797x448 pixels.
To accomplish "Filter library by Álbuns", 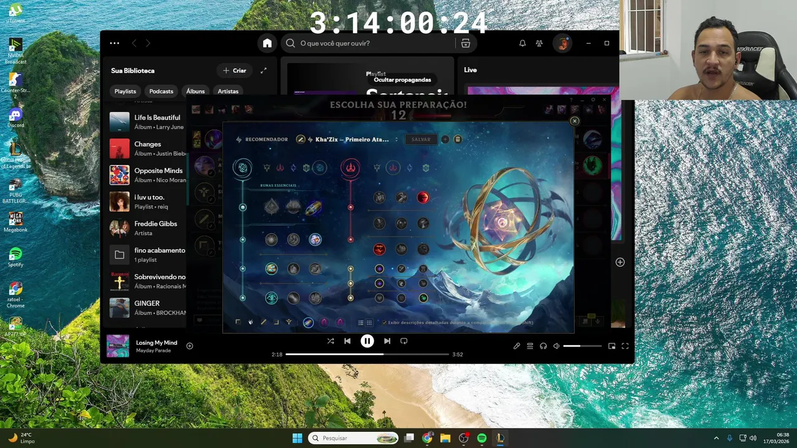I will click(x=196, y=91).
